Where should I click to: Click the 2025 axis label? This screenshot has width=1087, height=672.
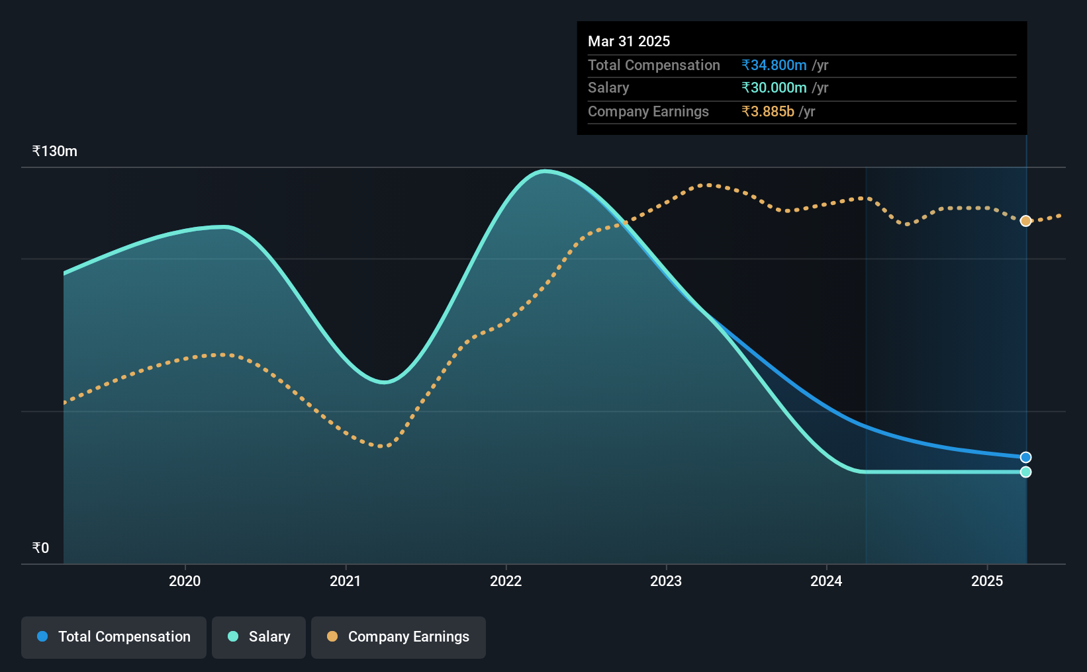[x=987, y=581]
